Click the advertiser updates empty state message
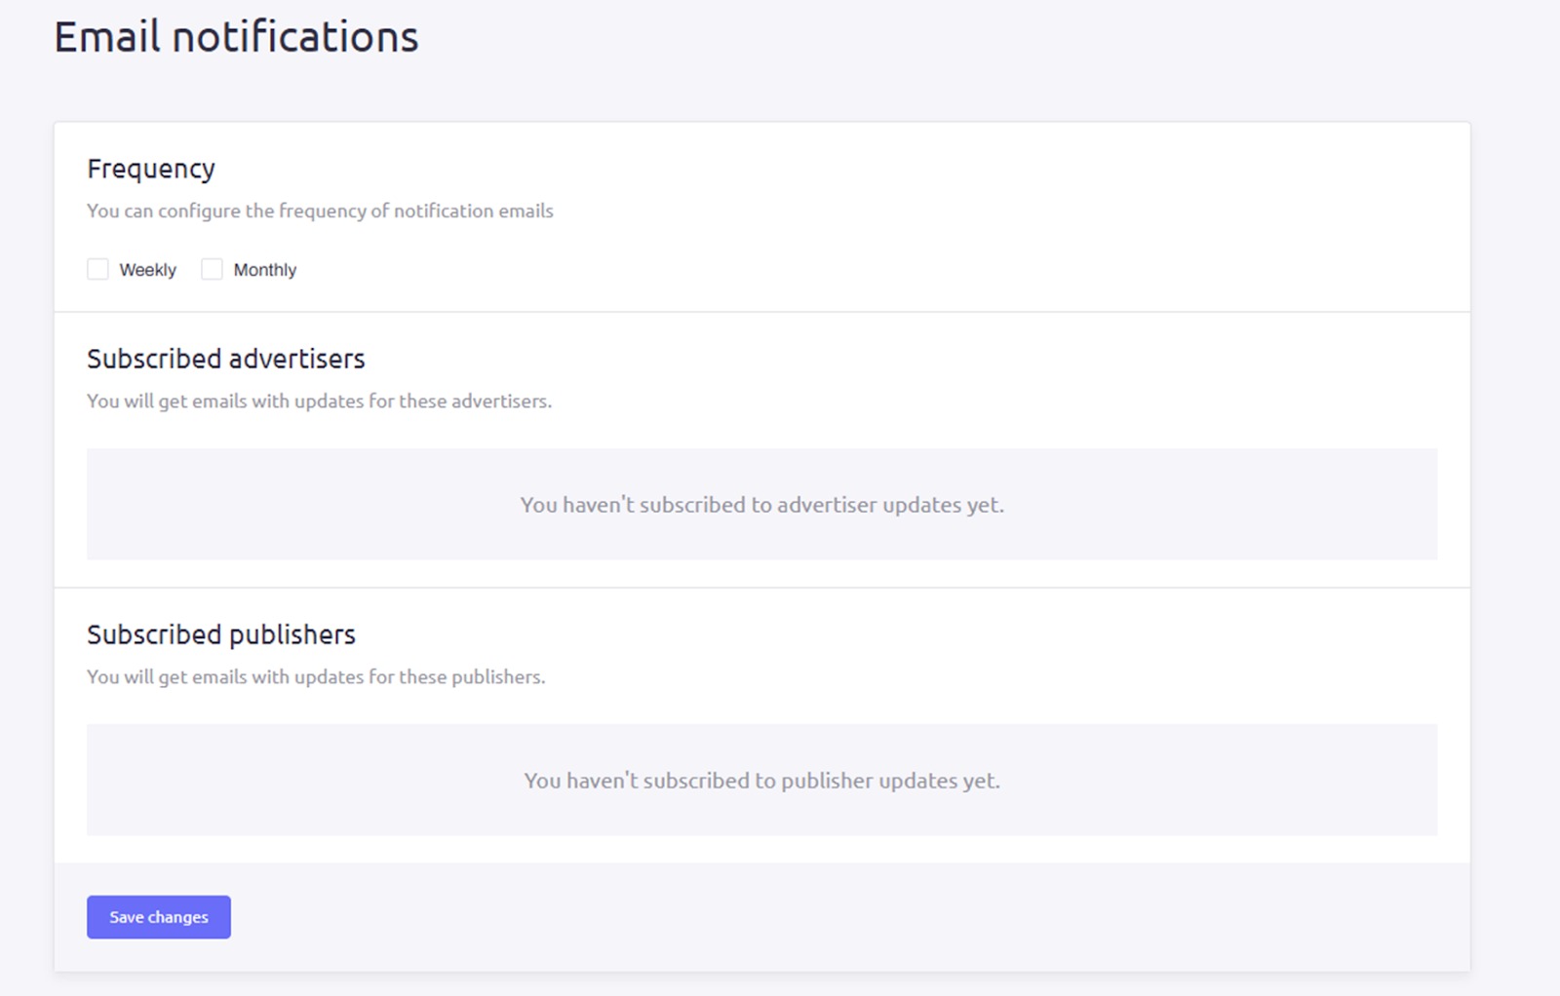 762,505
